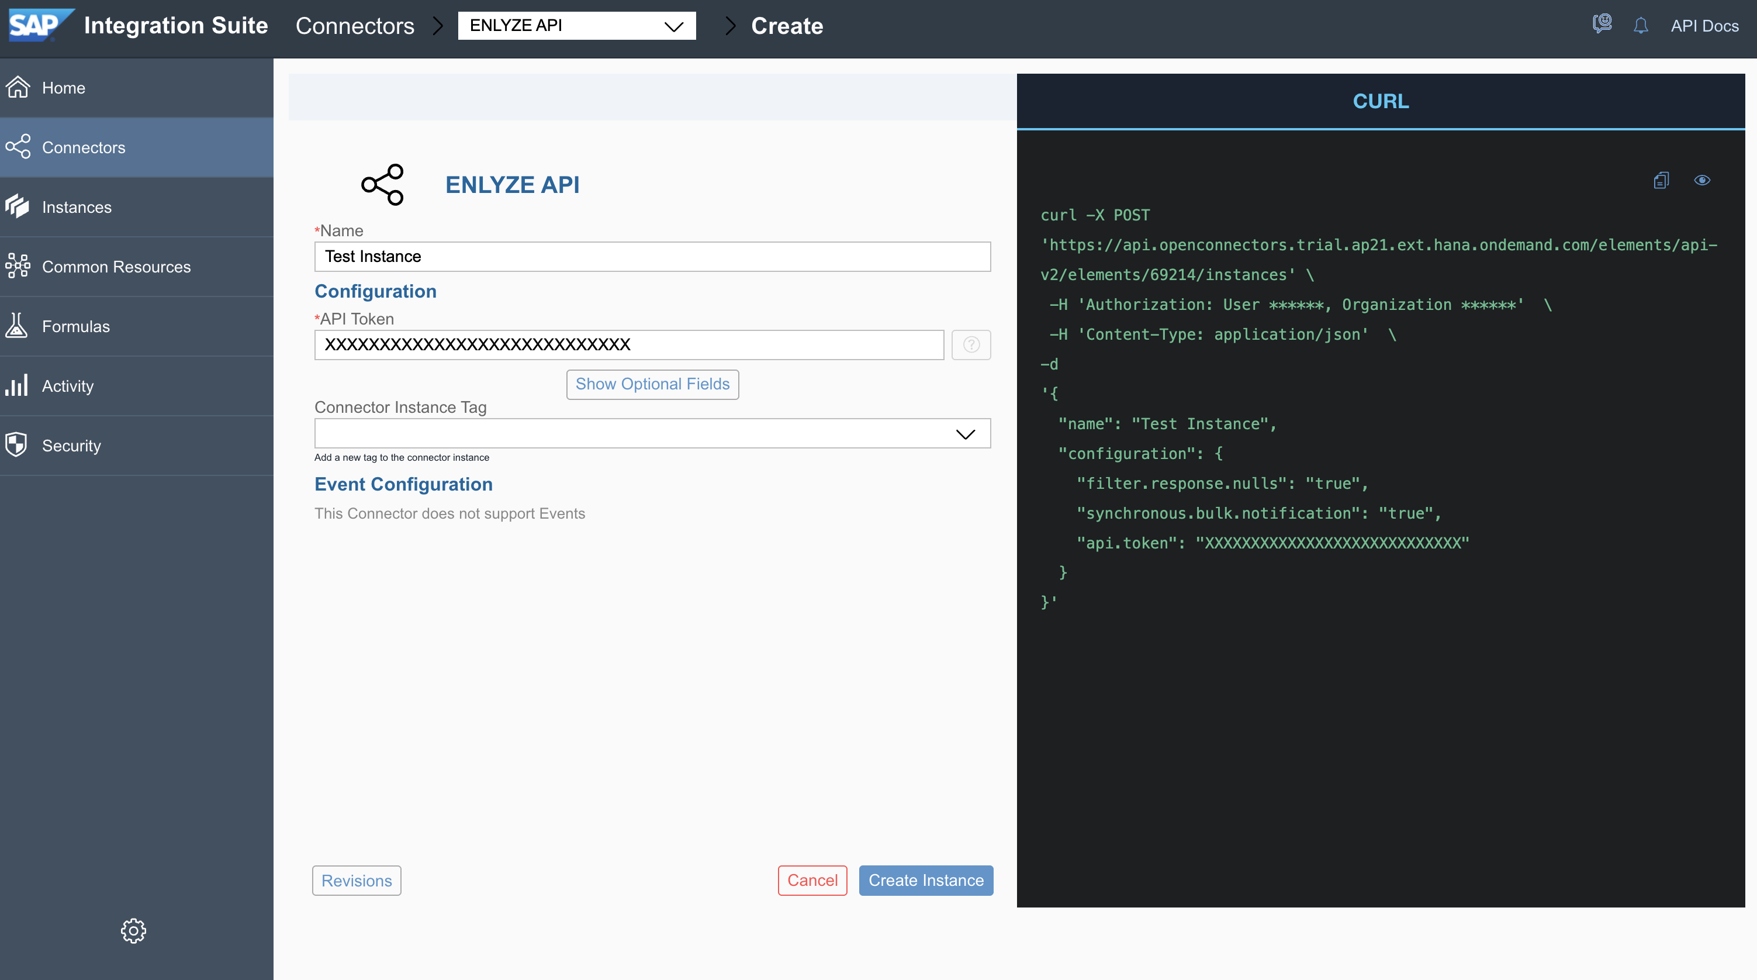Open the Revisions button
Viewport: 1757px width, 980px height.
(x=356, y=881)
